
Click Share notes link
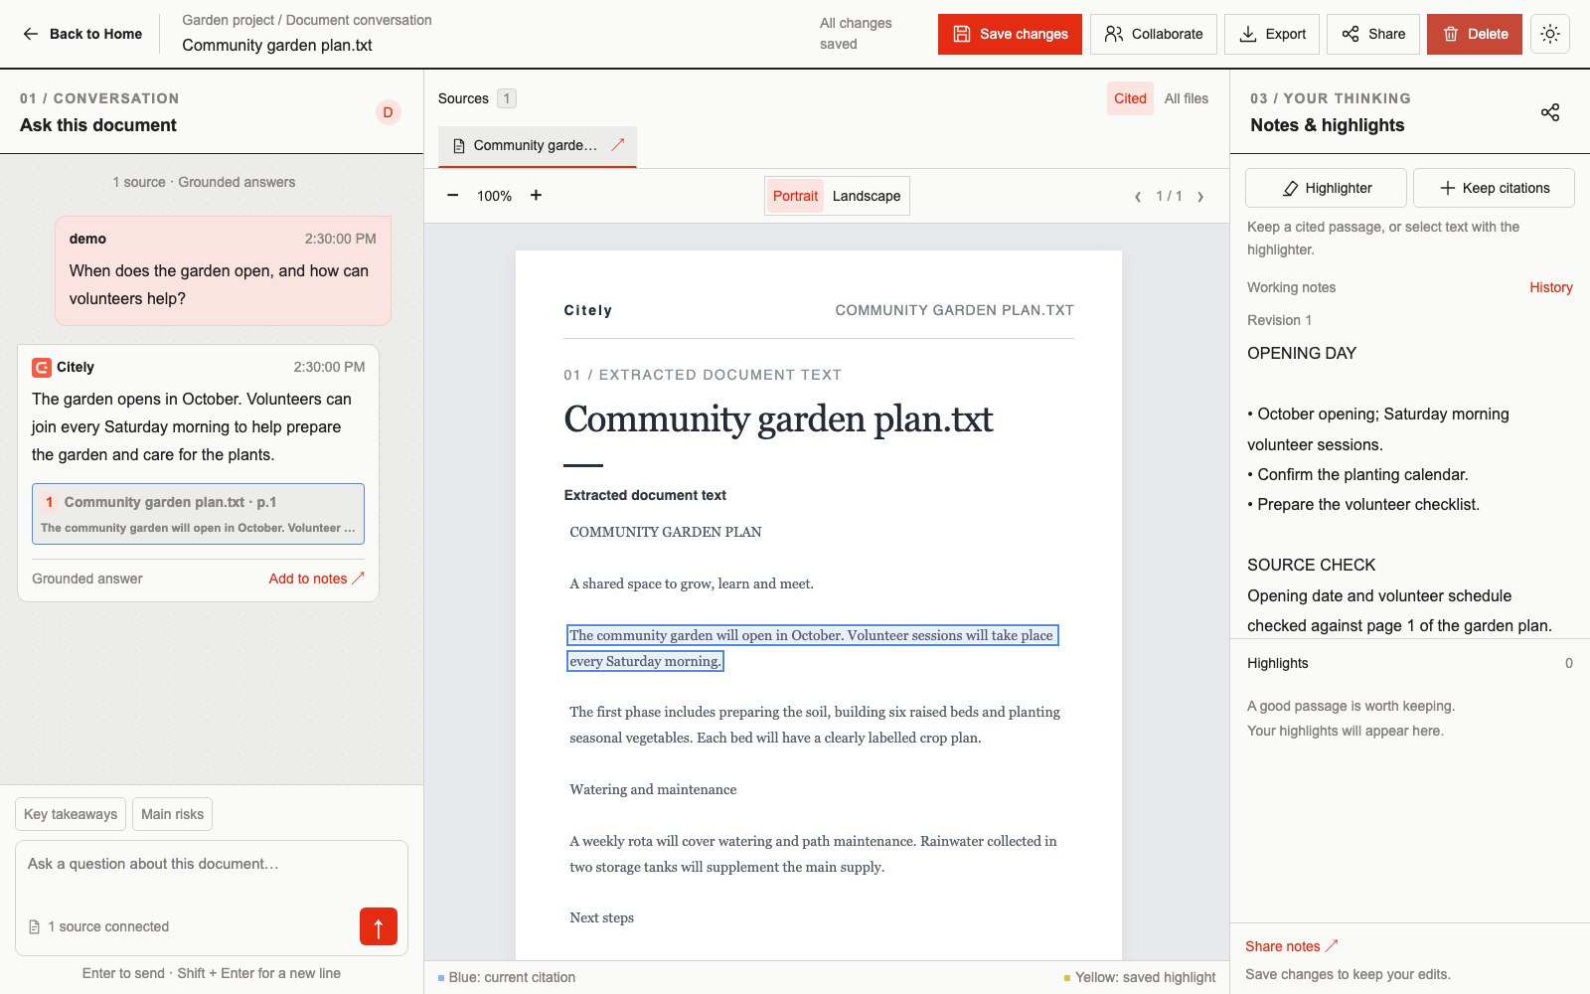point(1292,946)
